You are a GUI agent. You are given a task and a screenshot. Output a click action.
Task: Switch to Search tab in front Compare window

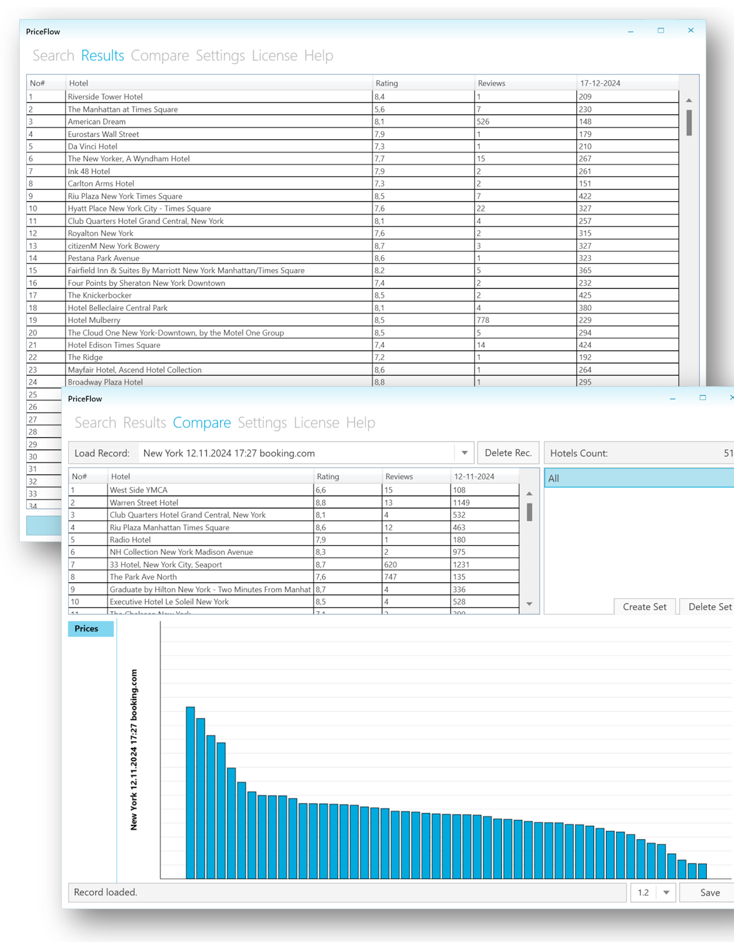click(x=95, y=422)
